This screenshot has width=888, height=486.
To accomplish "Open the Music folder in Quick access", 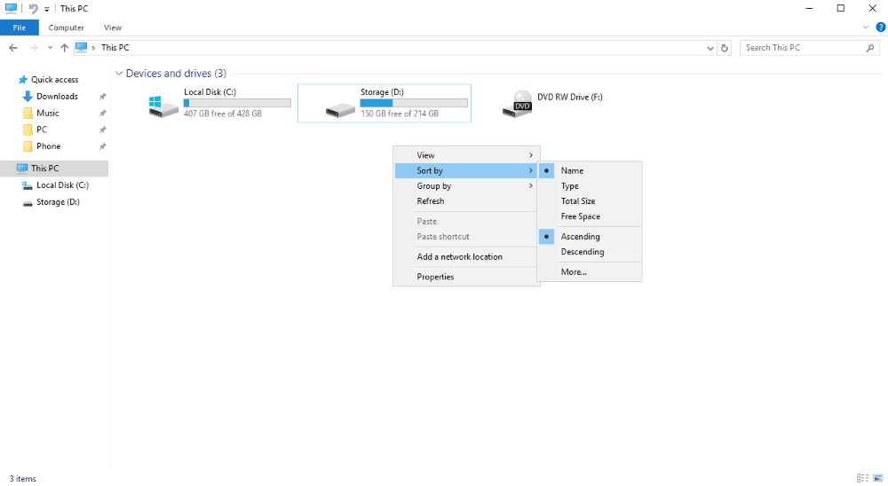I will (48, 114).
